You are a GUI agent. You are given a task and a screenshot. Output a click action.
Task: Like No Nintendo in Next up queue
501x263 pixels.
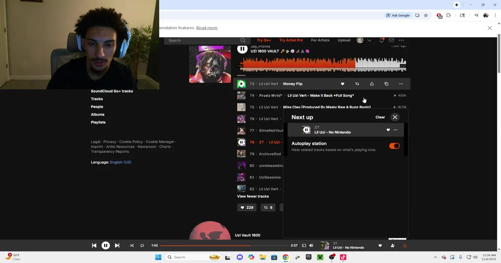tap(388, 130)
